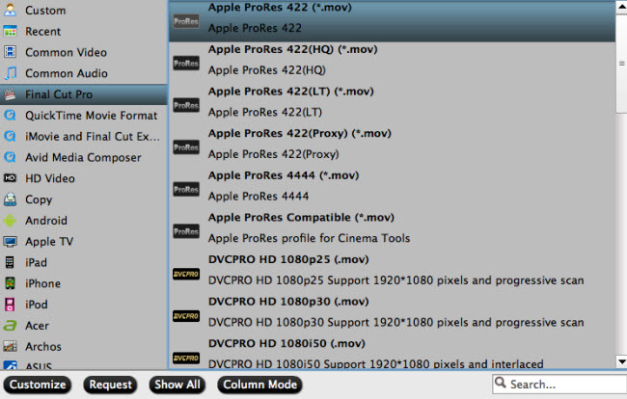Image resolution: width=627 pixels, height=399 pixels.
Task: Click the Final Cut Pro clapperboard icon
Action: [10, 94]
